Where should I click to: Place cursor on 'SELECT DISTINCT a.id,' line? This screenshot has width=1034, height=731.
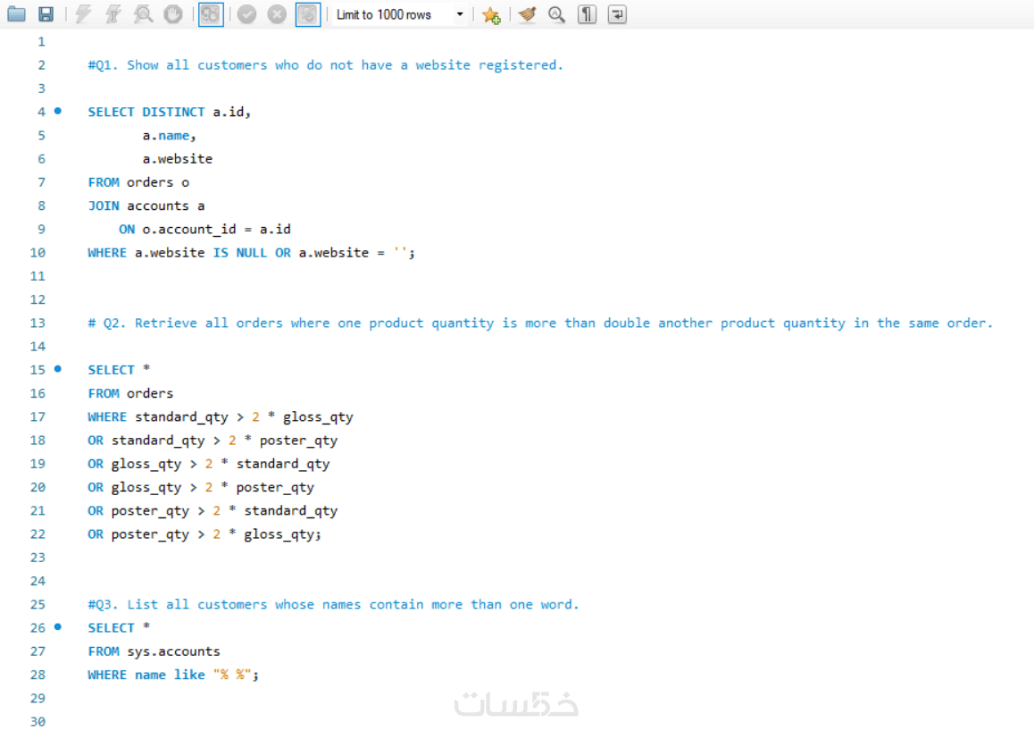170,112
